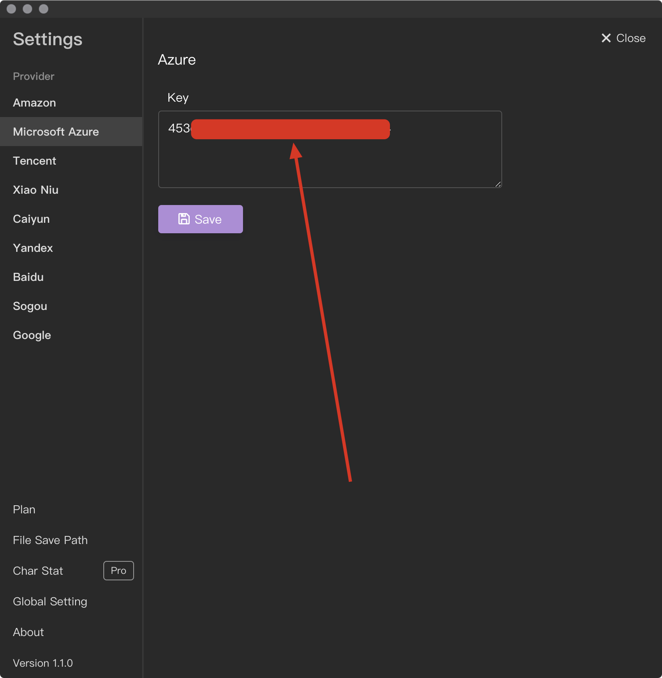Switch to Tencent provider settings
The width and height of the screenshot is (662, 678).
[x=35, y=161]
